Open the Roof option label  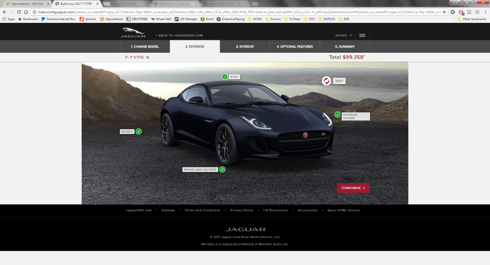pyautogui.click(x=235, y=77)
